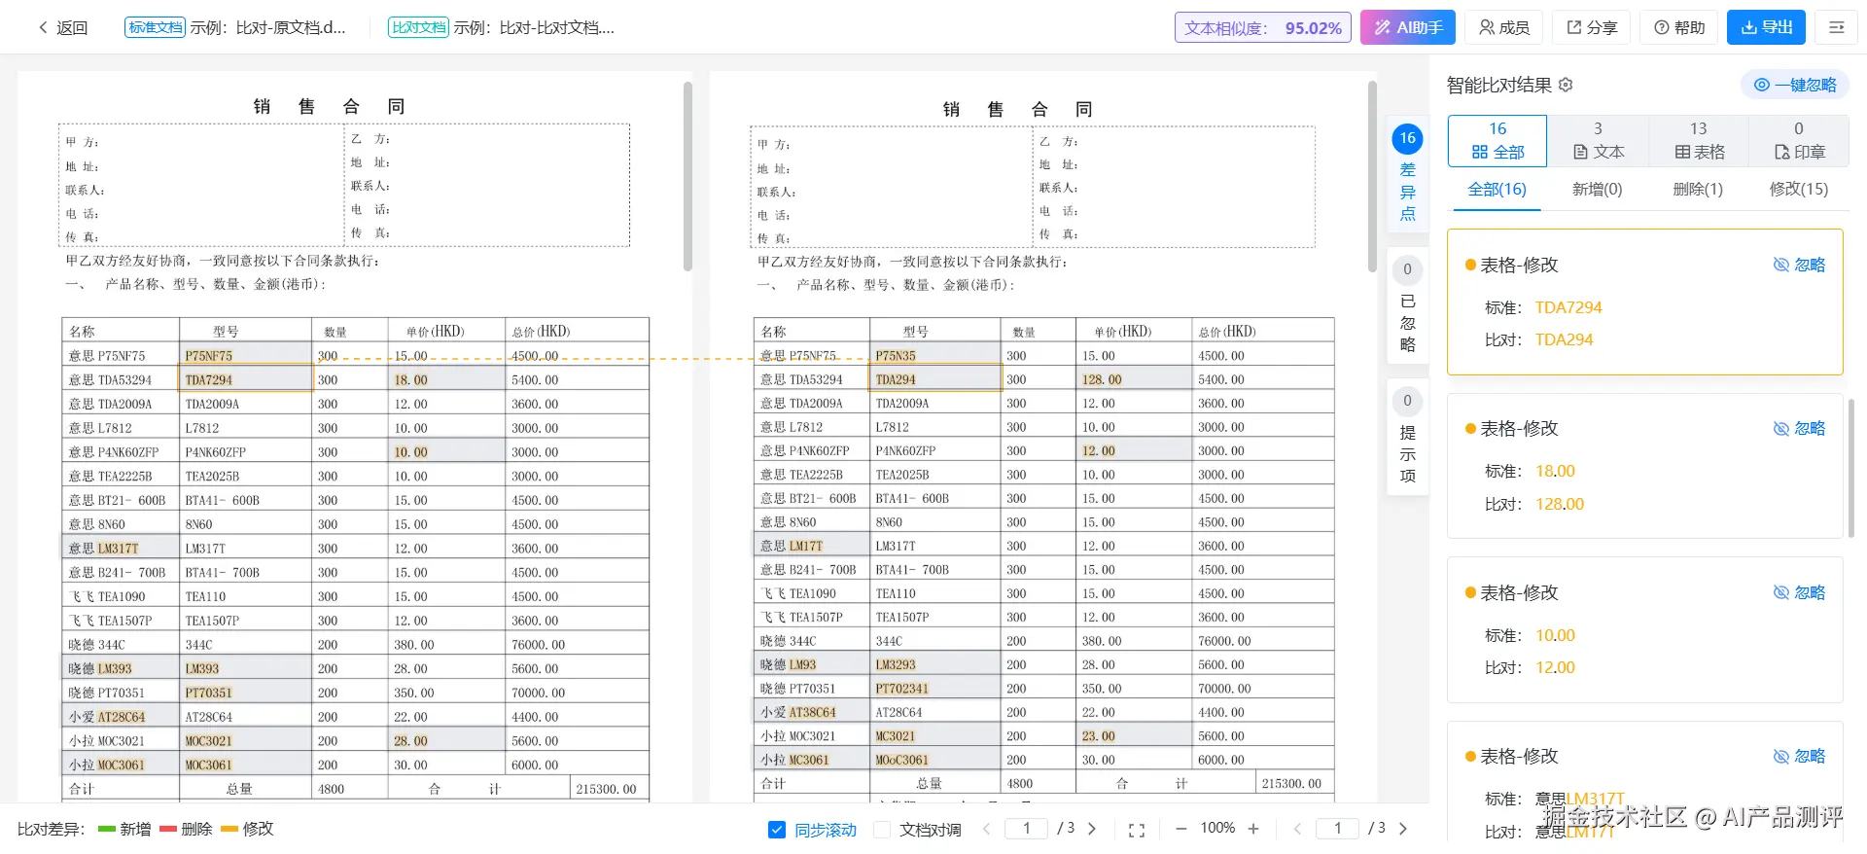Select the 表格-修改 TDA7294 result card
Image resolution: width=1867 pixels, height=854 pixels.
coord(1644,302)
